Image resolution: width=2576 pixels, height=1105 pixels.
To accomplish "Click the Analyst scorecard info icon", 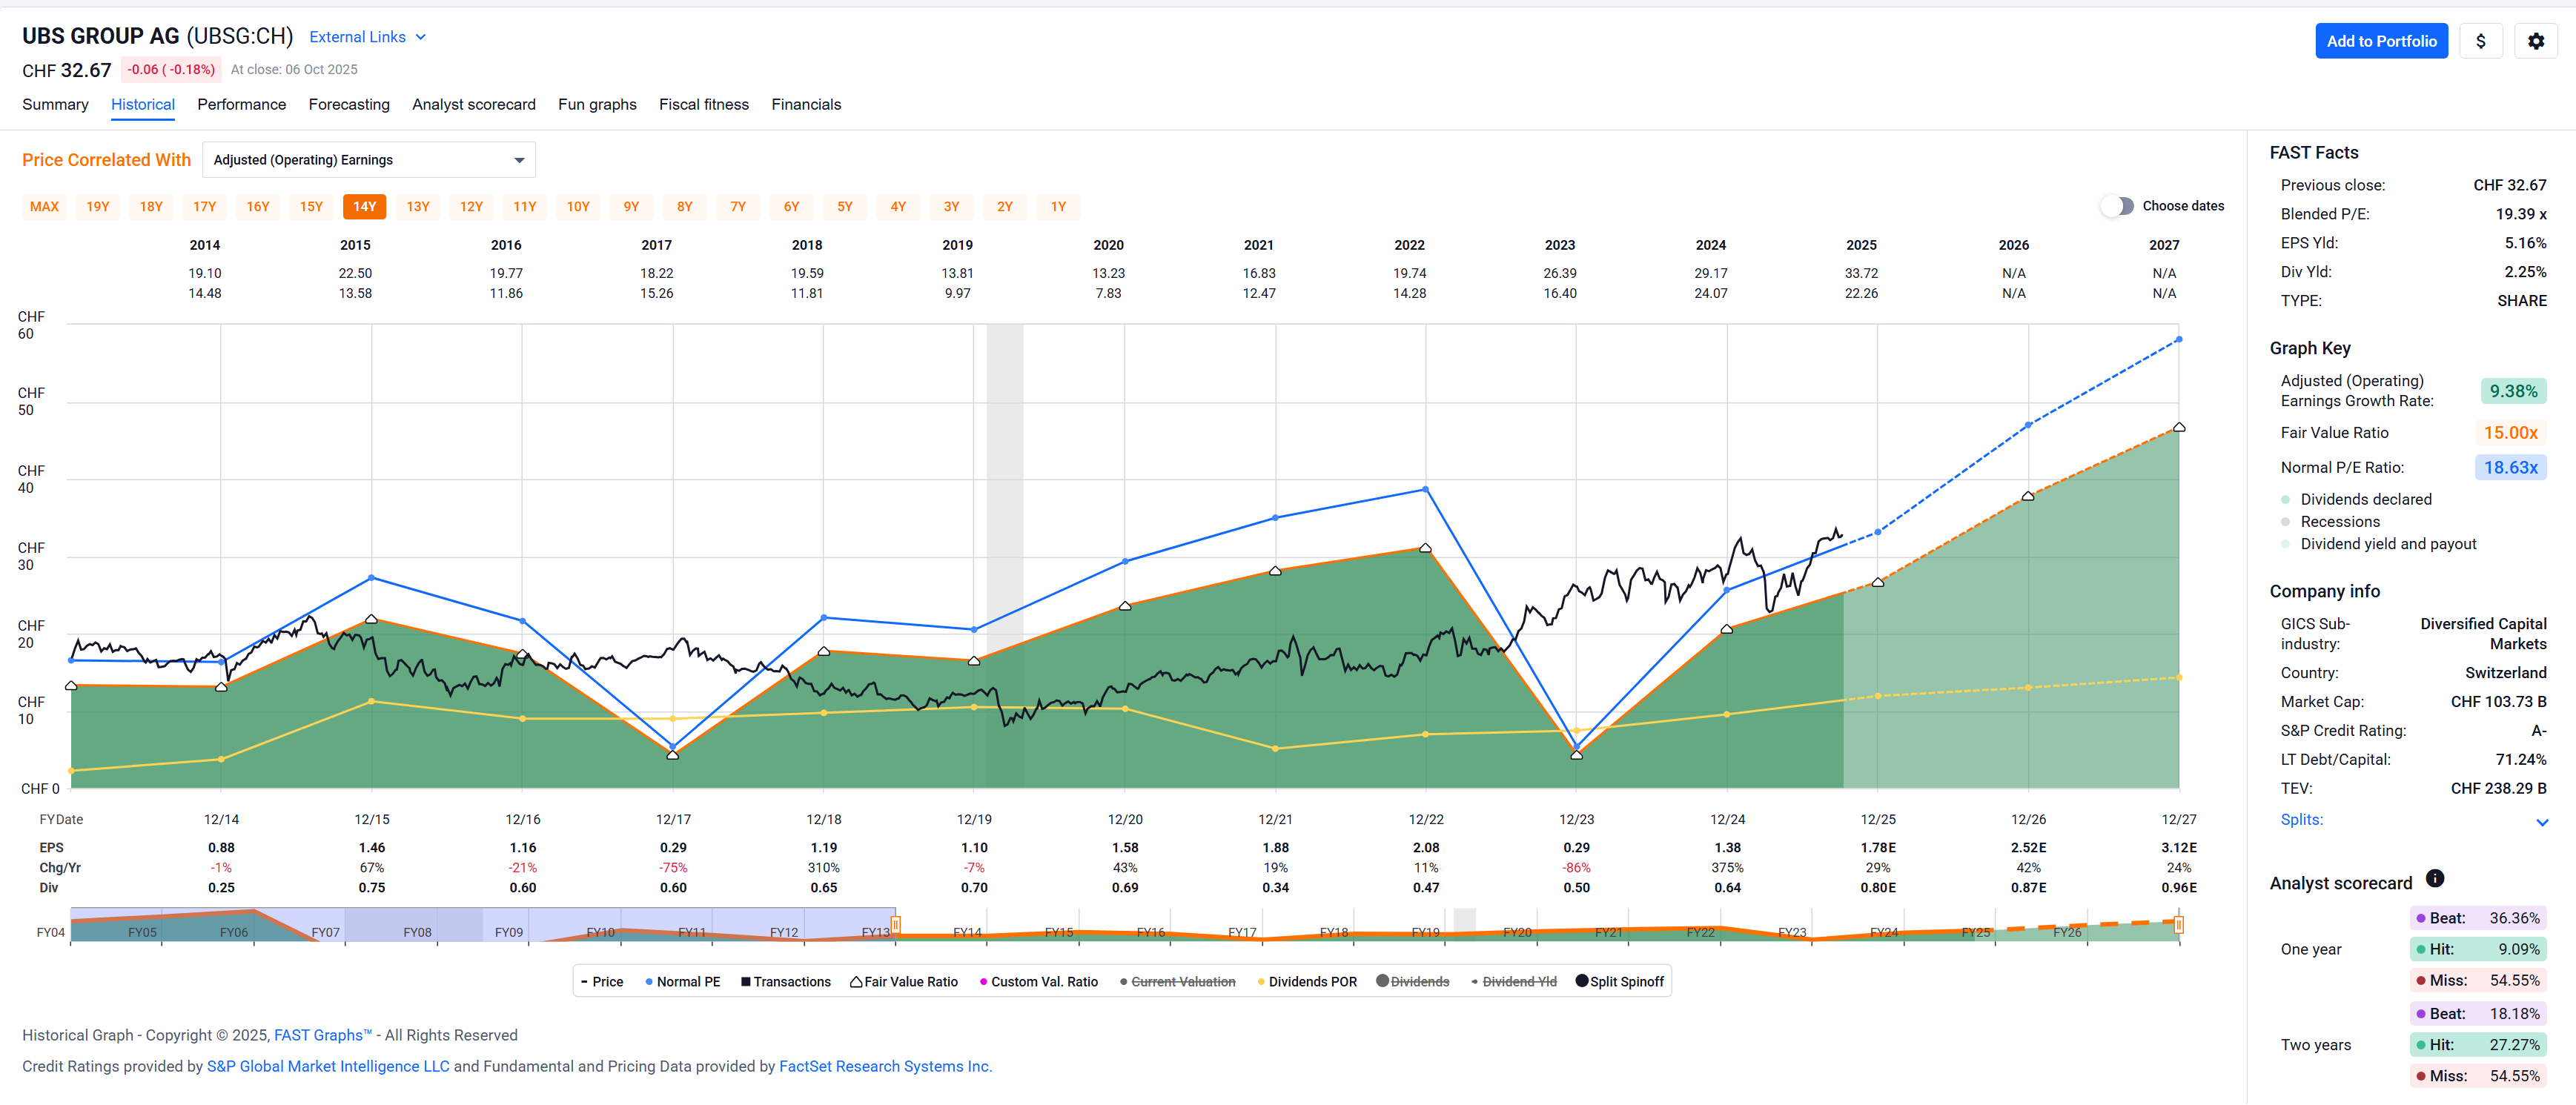I will coord(2435,878).
